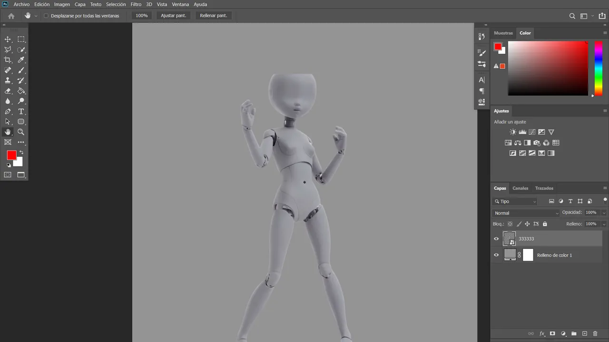Select the Rounded Rectangle shape tool

click(21, 122)
